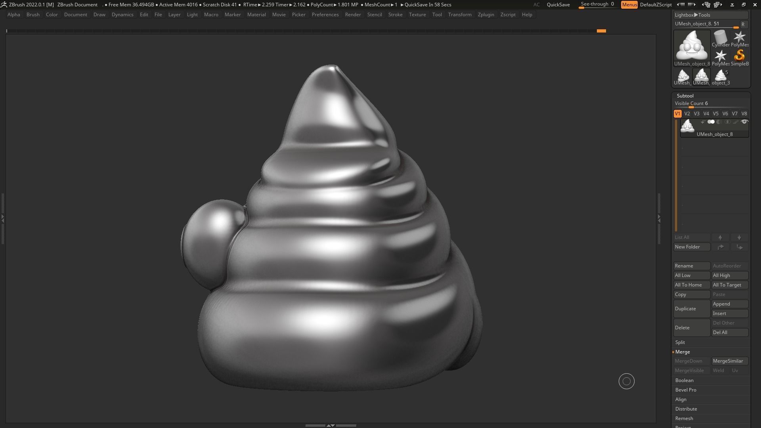The width and height of the screenshot is (761, 428).
Task: Click the subtraction boolean icon on UMesh_object_8
Action: click(719, 122)
